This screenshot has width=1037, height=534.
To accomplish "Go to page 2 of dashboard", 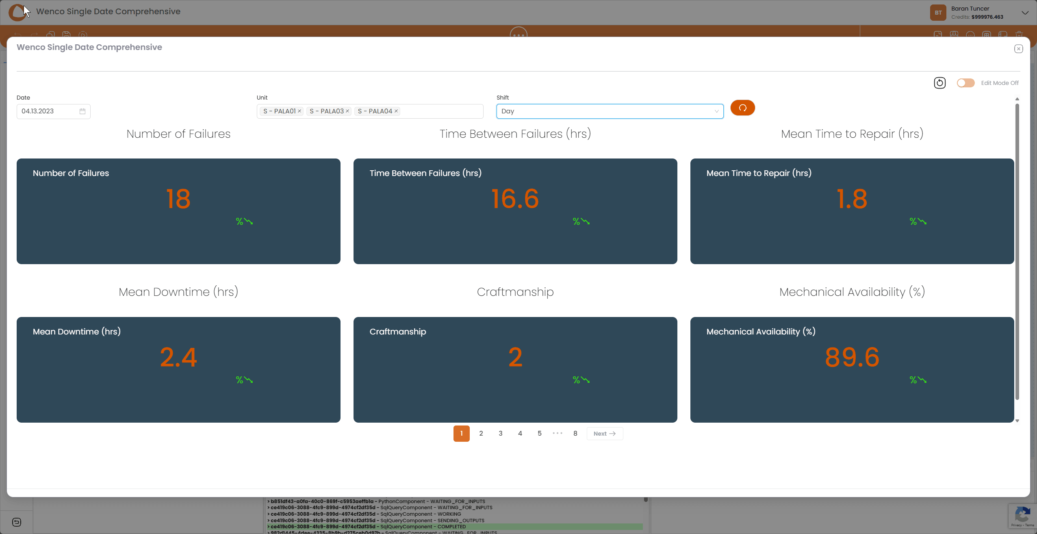I will tap(481, 434).
